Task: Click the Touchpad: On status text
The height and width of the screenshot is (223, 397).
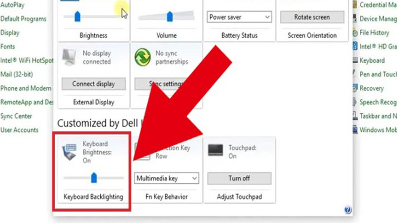Action: point(243,152)
